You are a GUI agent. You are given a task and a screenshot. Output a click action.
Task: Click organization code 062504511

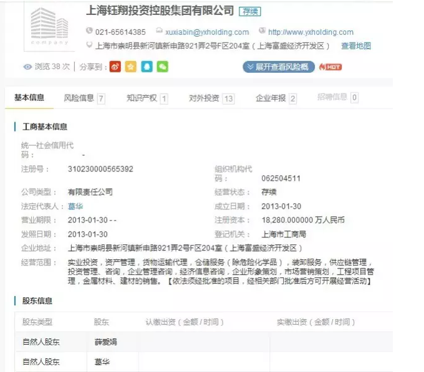point(281,178)
